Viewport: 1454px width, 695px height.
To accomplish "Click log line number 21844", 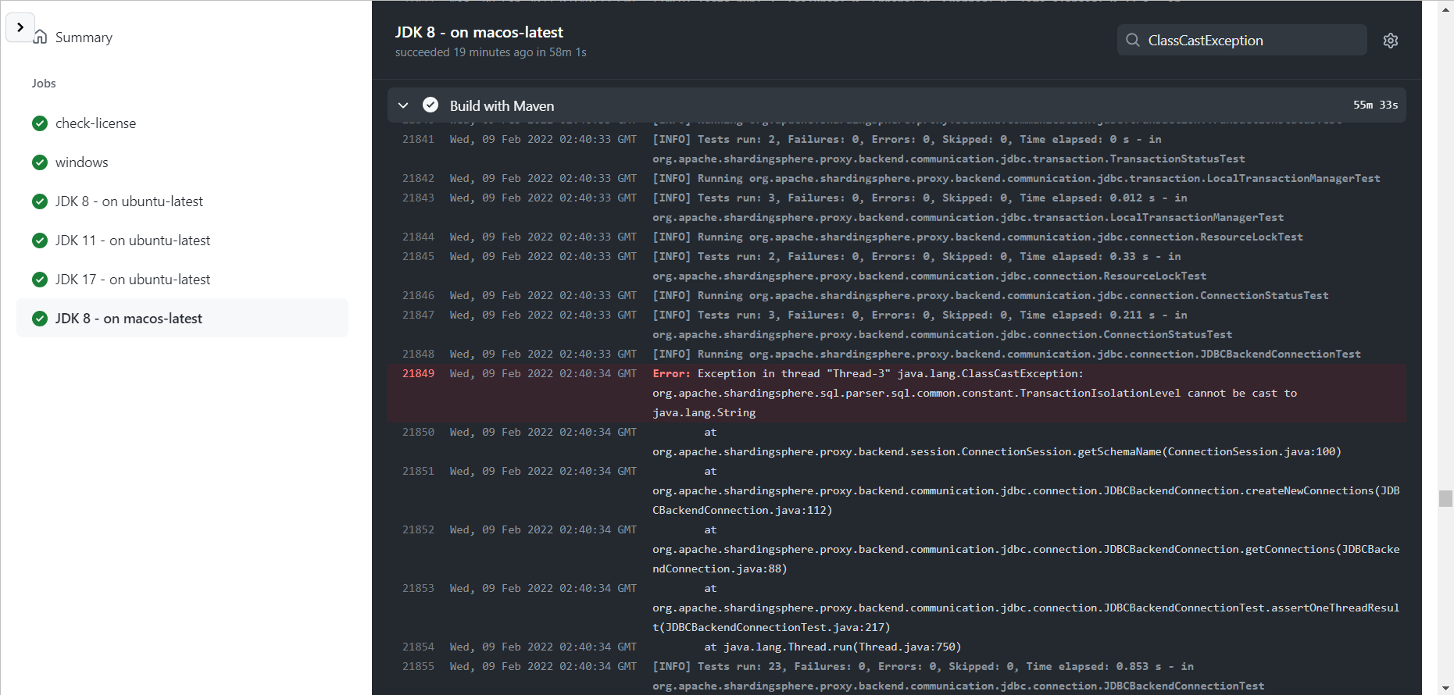I will click(x=418, y=237).
